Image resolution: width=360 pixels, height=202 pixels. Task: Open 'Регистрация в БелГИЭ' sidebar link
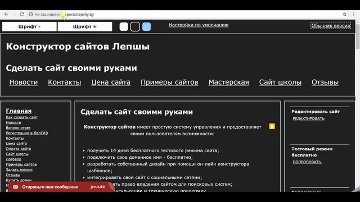click(x=27, y=133)
